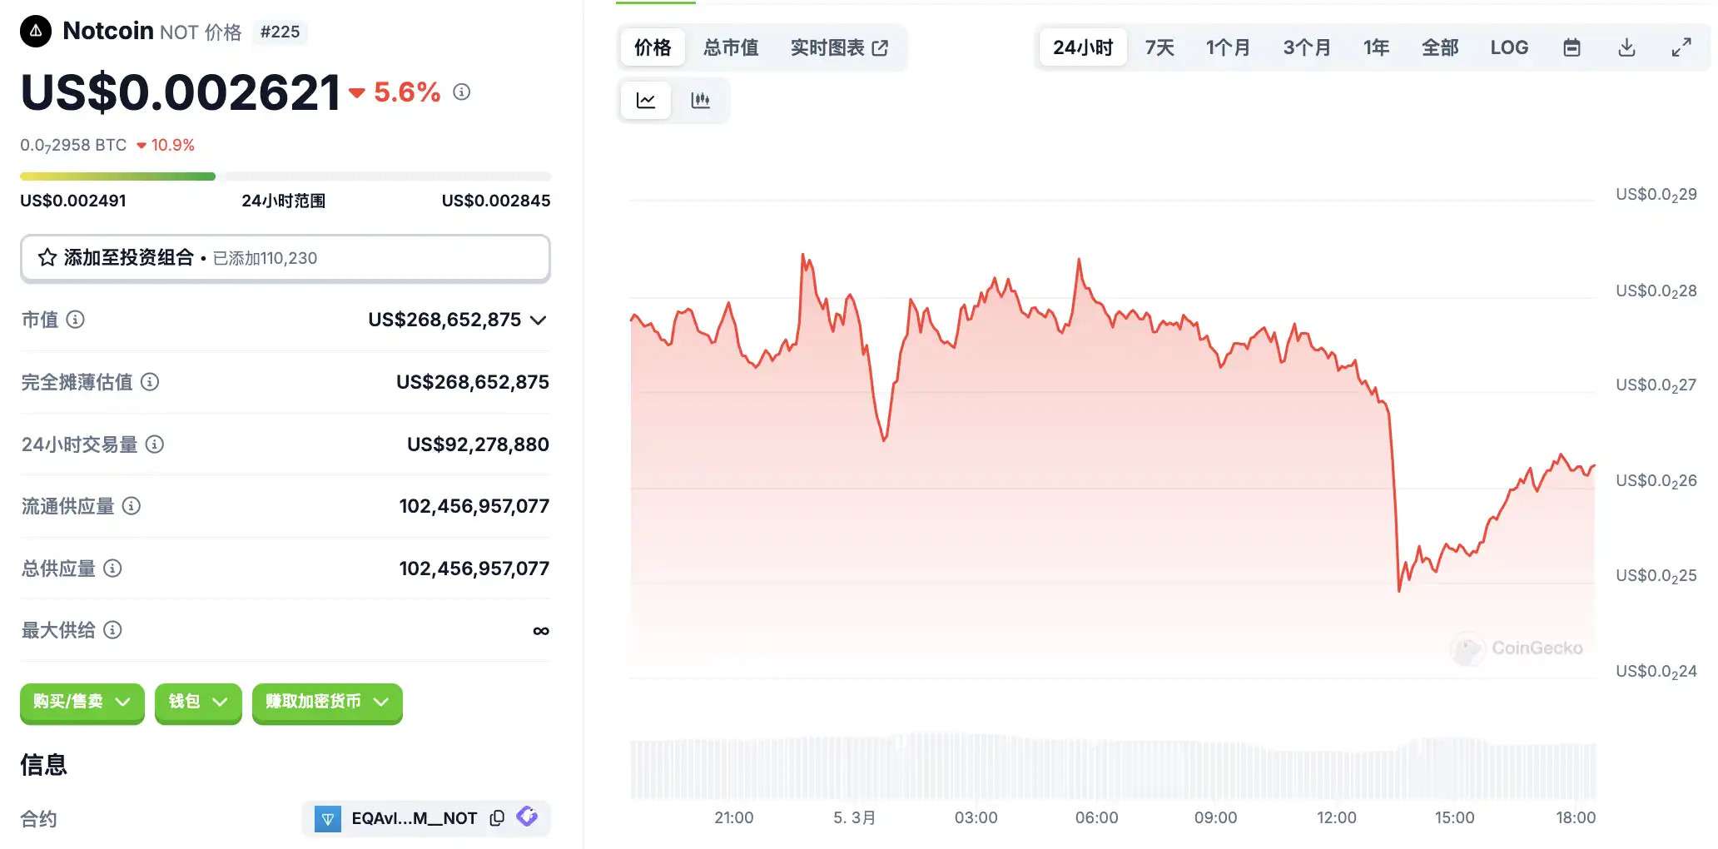1718x849 pixels.
Task: Click 24h low US$0.002491
Action: 73,201
